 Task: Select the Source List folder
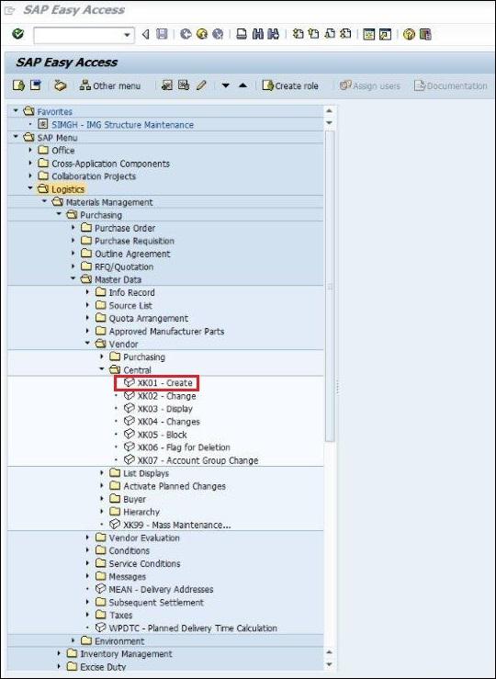[x=130, y=305]
